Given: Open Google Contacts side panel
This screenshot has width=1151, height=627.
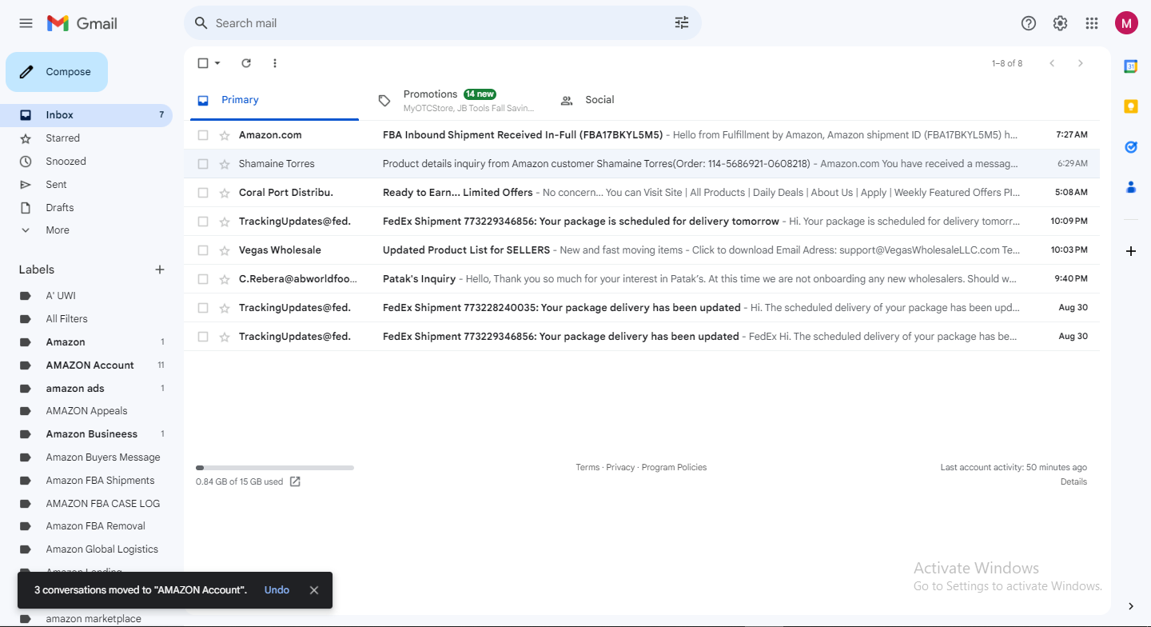Looking at the screenshot, I should [x=1131, y=187].
